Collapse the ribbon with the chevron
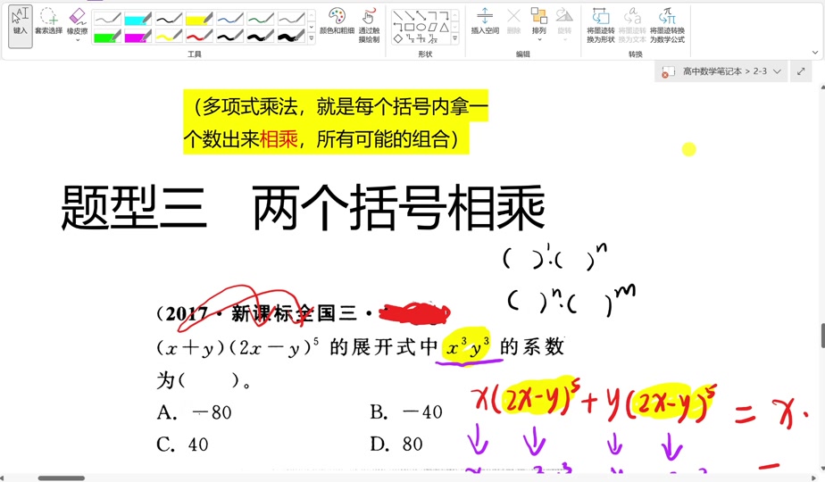Viewport: 825px width, 482px height. click(x=815, y=53)
